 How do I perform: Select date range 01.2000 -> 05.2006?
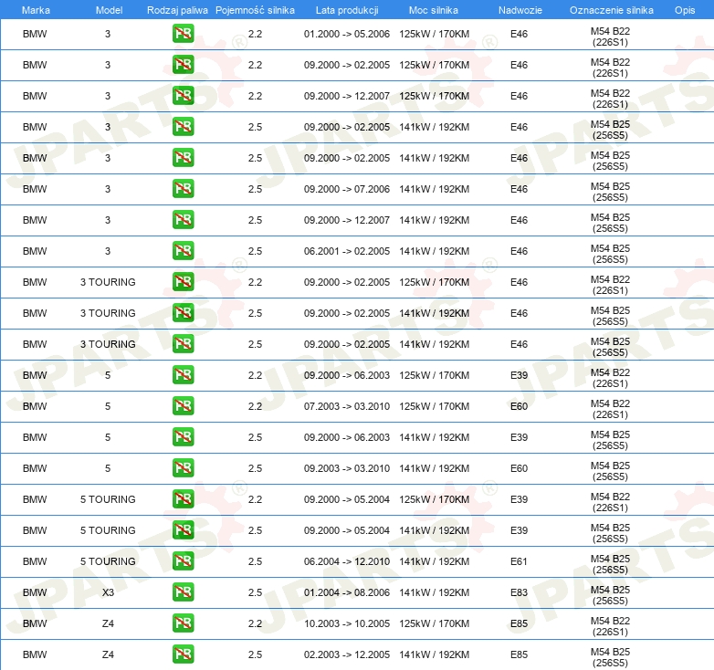coord(347,34)
